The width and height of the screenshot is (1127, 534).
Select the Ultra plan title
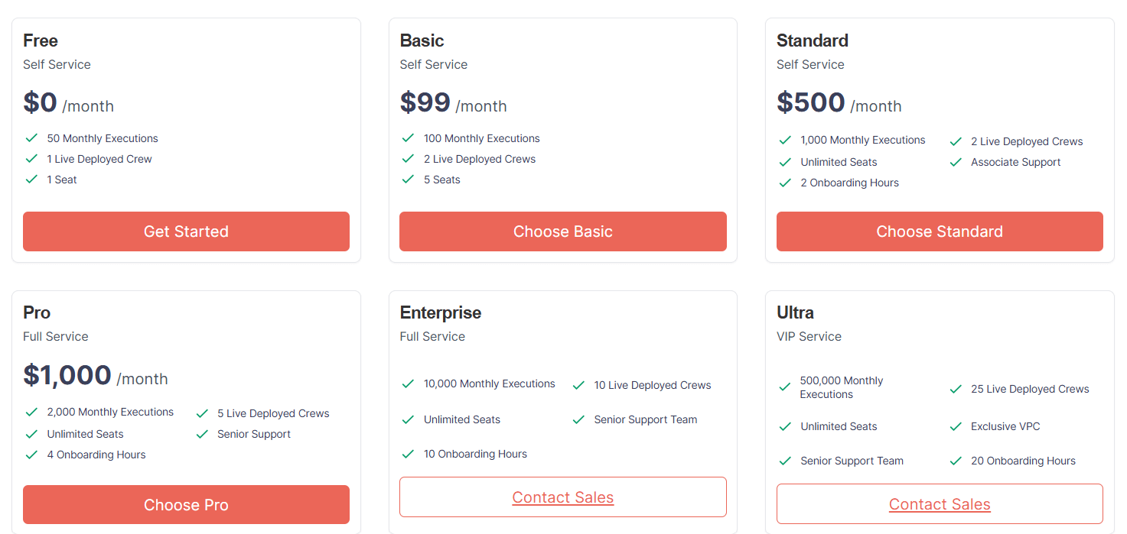tap(794, 312)
